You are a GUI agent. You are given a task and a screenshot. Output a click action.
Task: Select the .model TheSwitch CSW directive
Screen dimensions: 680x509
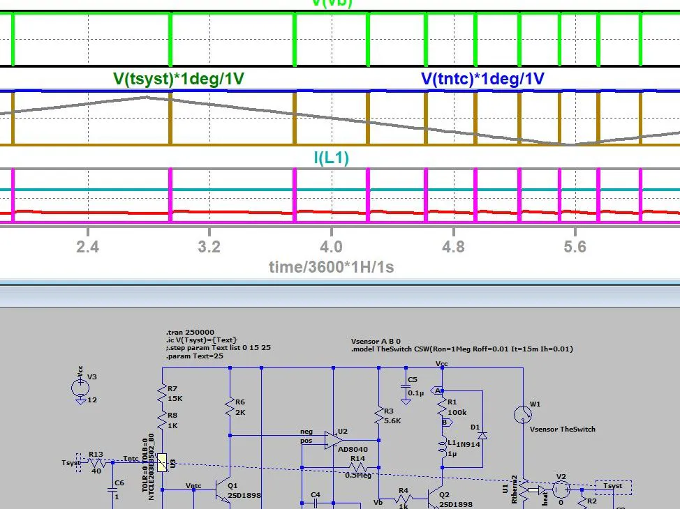click(x=462, y=349)
